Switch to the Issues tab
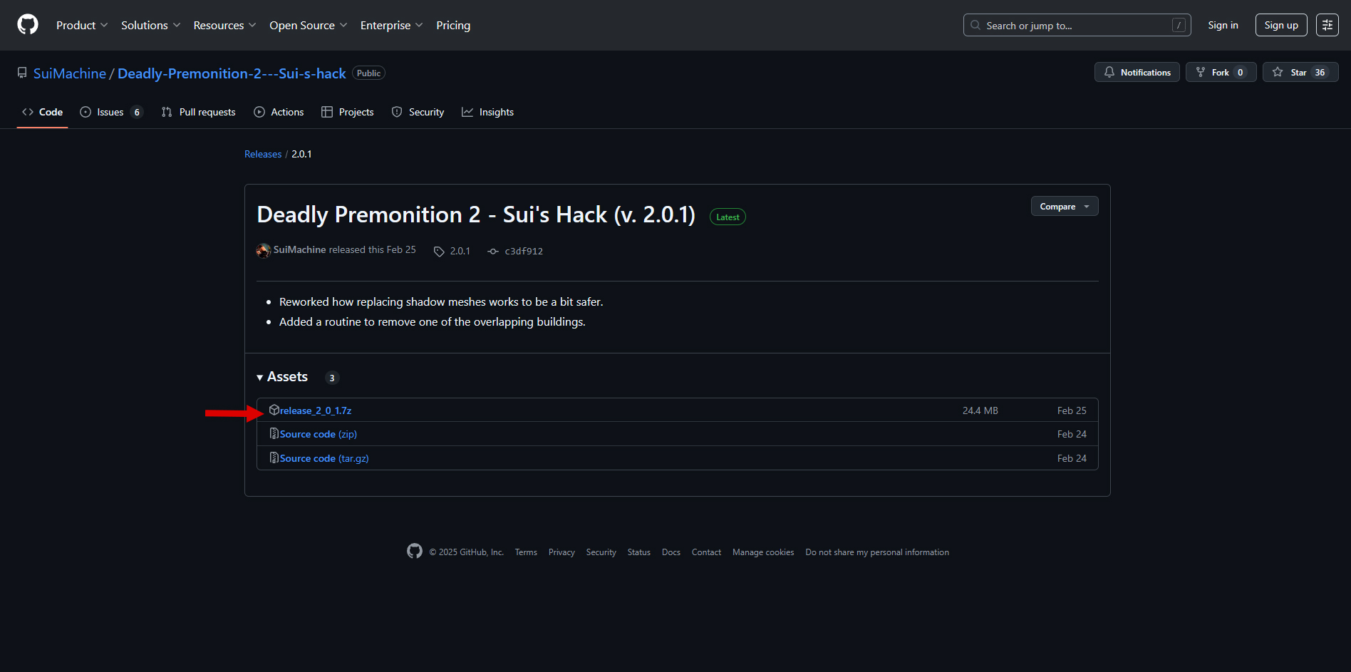 point(111,113)
